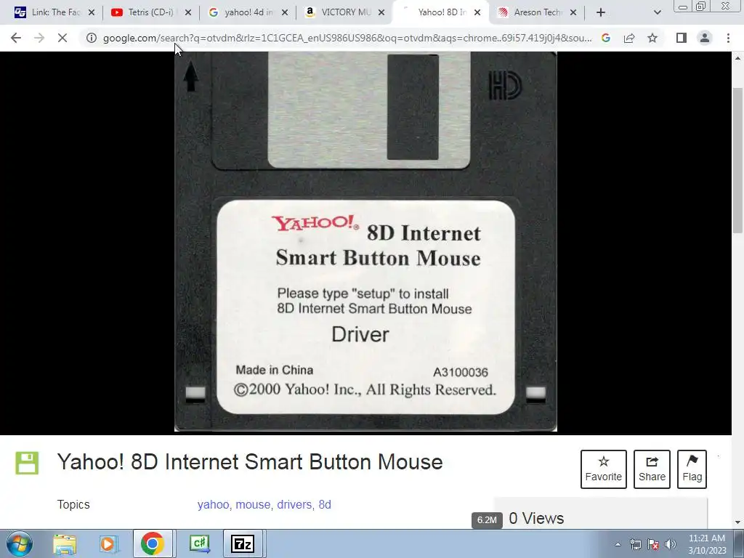Click the Share button for this item

tap(652, 469)
